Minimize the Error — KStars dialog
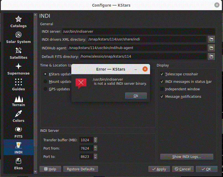 pos(136,70)
